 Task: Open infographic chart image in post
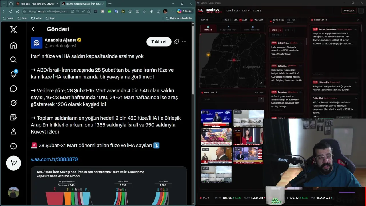click(109, 186)
